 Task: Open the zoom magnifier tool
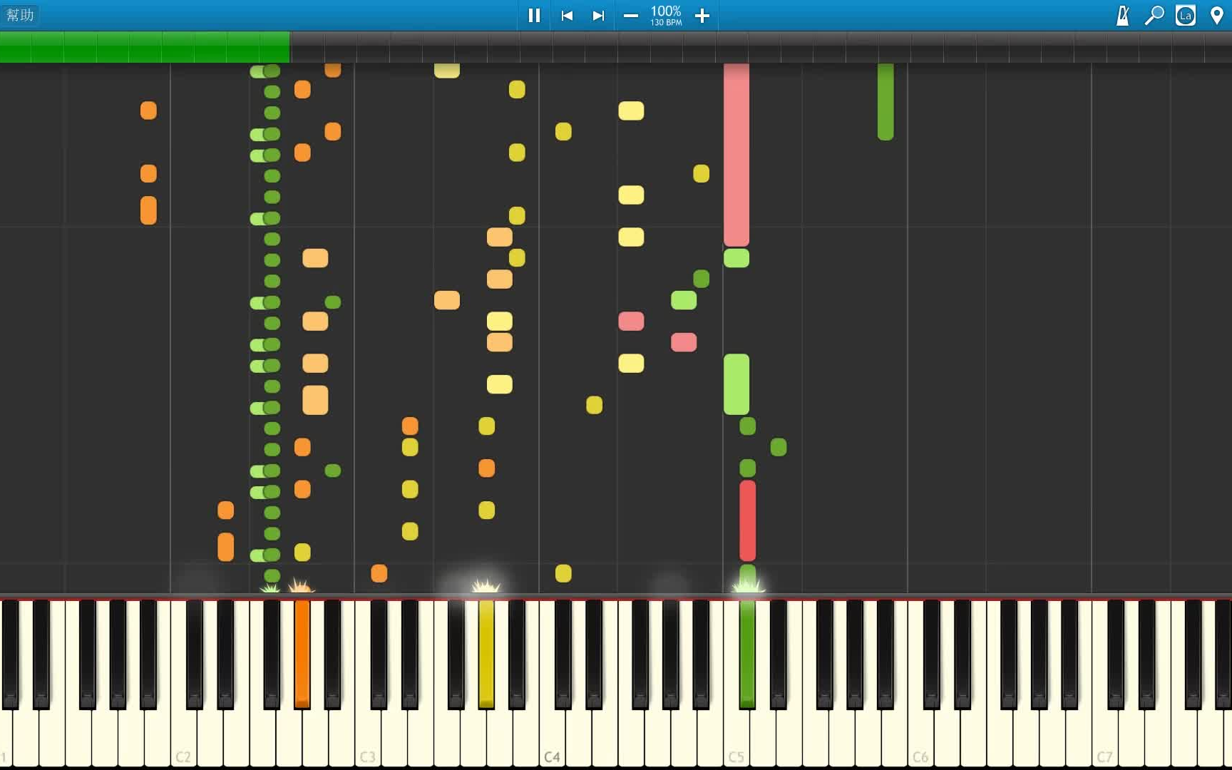[1154, 15]
